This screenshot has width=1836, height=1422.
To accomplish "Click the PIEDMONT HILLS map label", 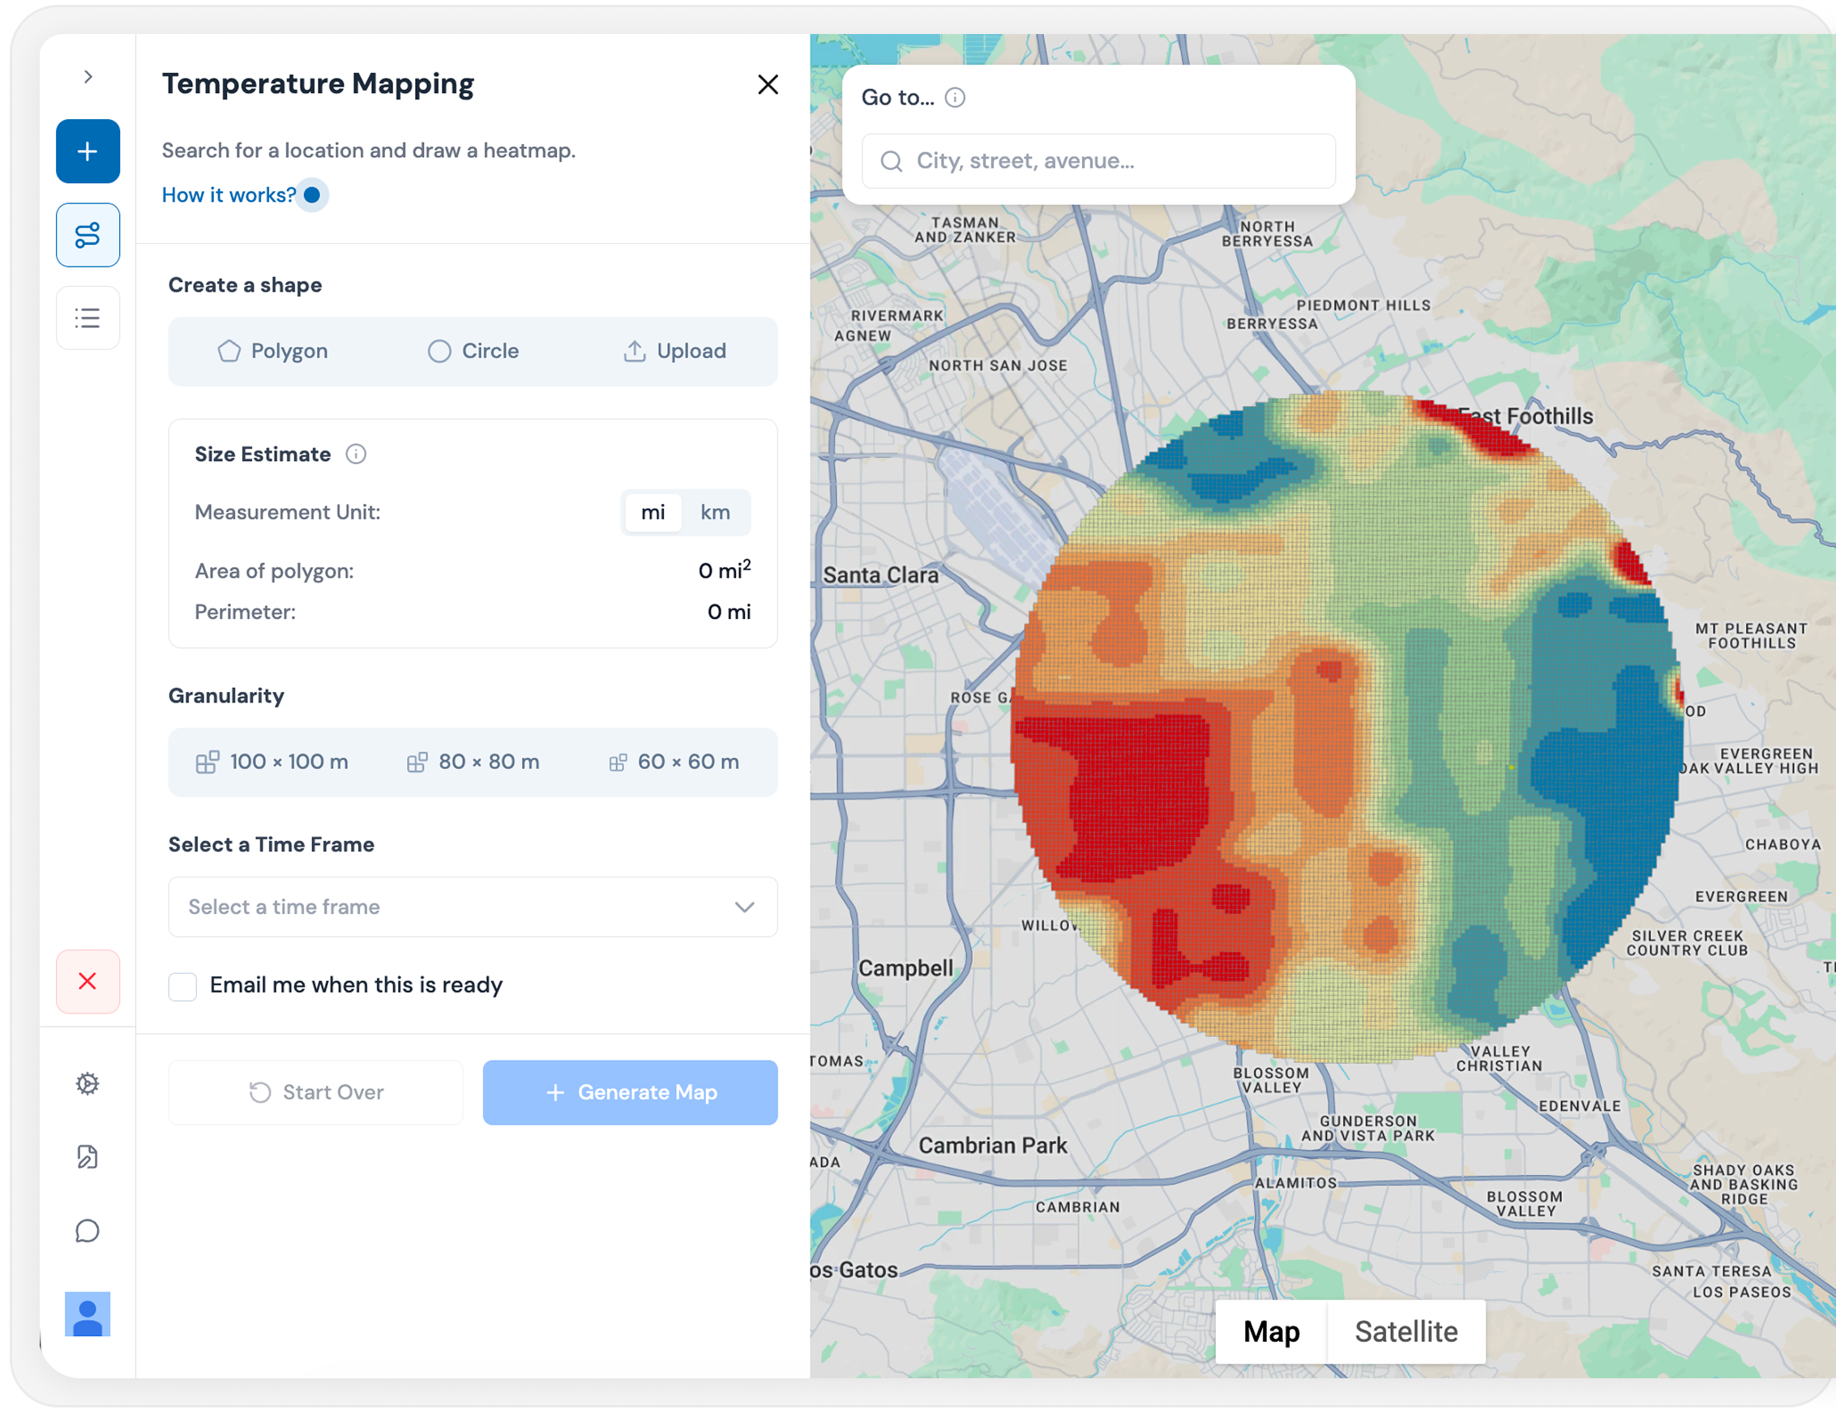I will pos(1363,306).
